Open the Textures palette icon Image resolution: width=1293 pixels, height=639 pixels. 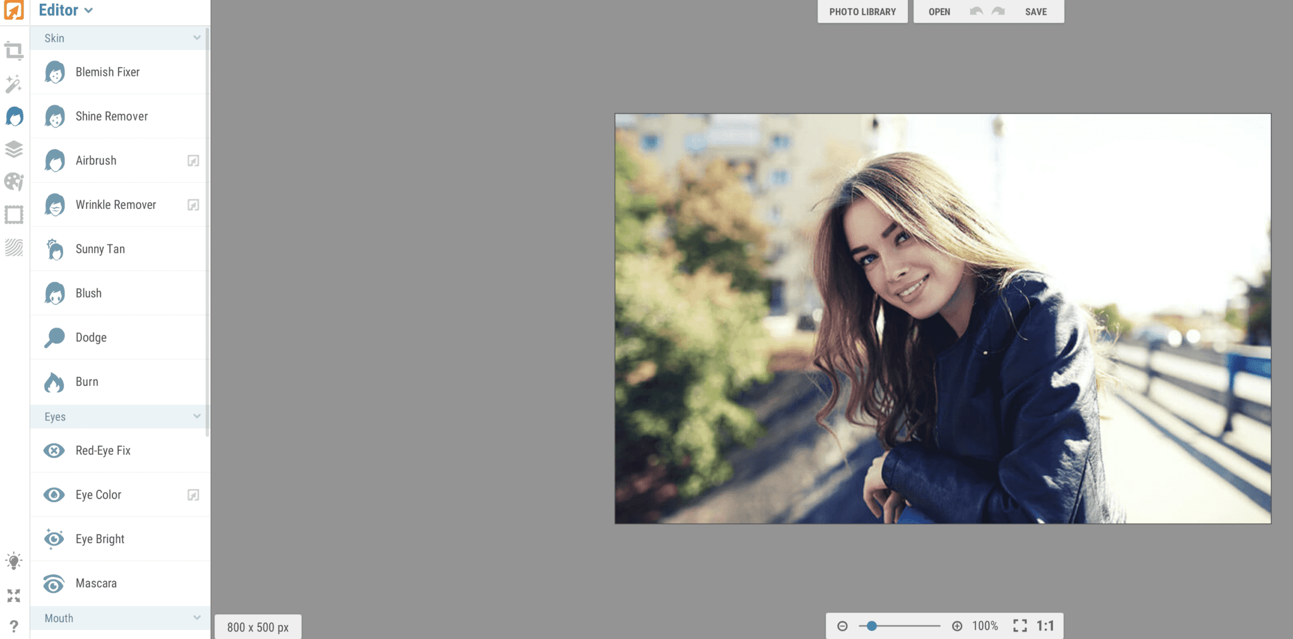tap(14, 182)
